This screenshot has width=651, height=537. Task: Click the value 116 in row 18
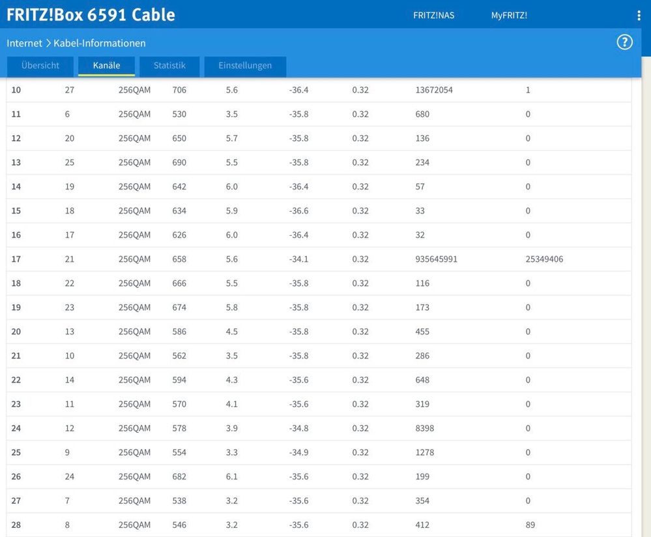point(422,283)
